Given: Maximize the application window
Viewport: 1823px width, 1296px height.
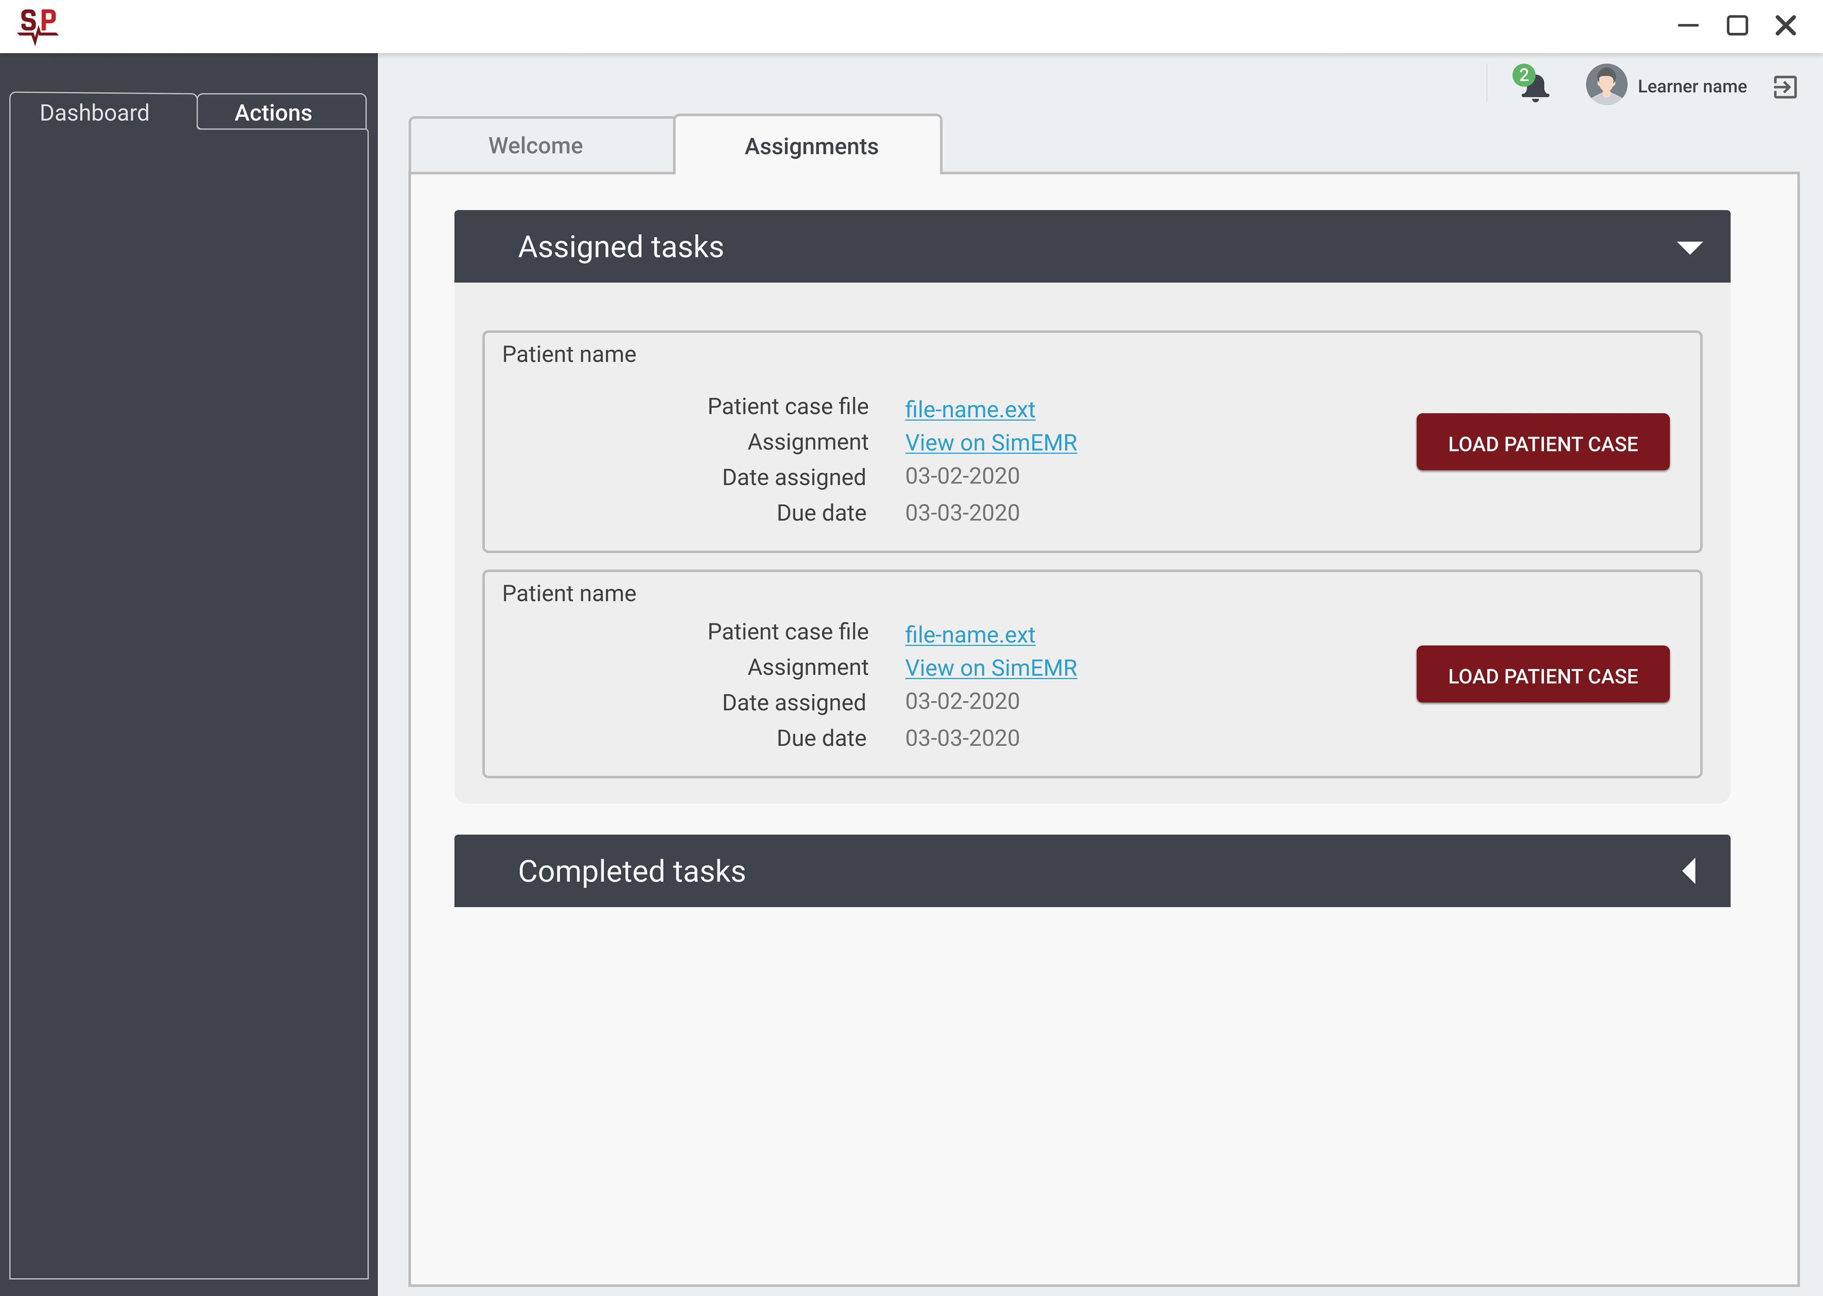Looking at the screenshot, I should click(1737, 26).
